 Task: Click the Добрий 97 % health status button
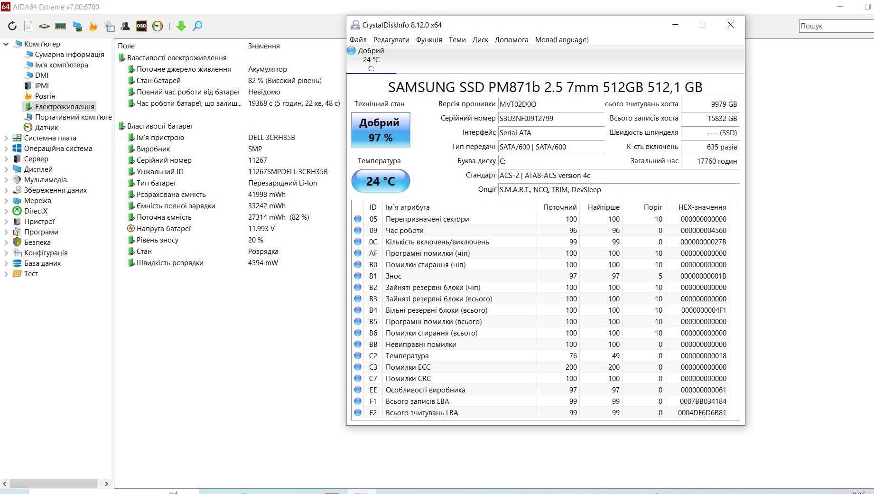click(381, 130)
